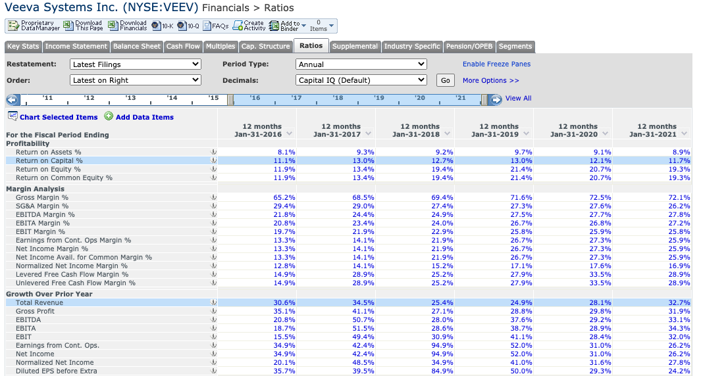Click footnote icon for Return on Capital %
701x376 pixels.
[214, 161]
